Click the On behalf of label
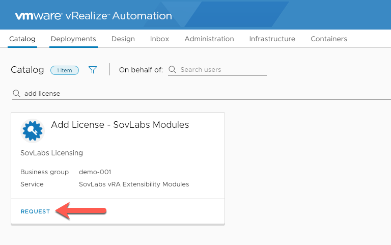Screen dimensions: 391x245 pos(141,70)
